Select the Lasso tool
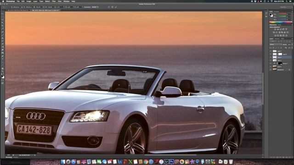 pos(2,19)
